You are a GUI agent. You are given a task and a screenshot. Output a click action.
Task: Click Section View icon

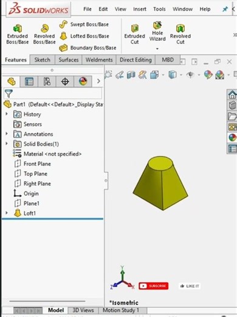(131, 75)
